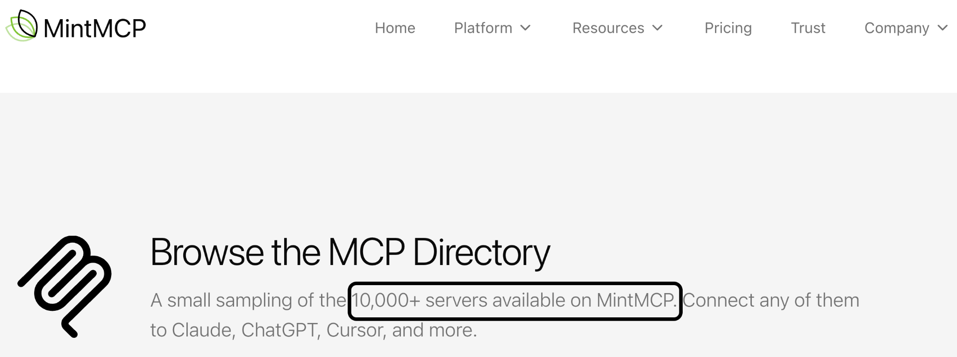Open the Company menu
The height and width of the screenshot is (357, 957).
pos(897,28)
